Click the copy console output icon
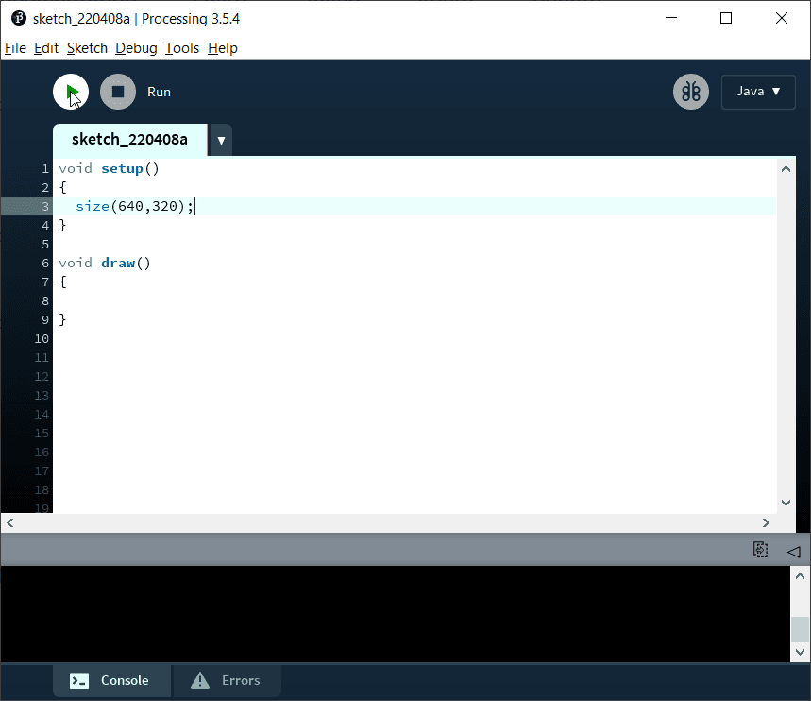This screenshot has width=811, height=701. click(x=760, y=550)
